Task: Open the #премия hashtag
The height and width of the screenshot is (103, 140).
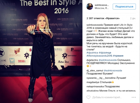Action: tap(118, 56)
